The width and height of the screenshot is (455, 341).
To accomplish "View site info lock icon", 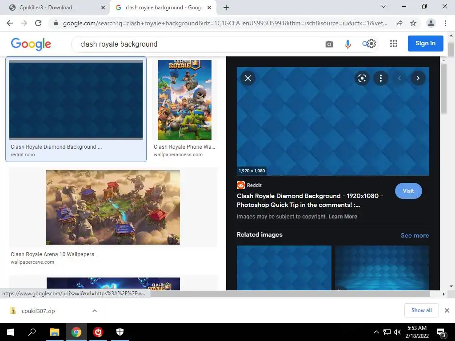I will point(56,23).
